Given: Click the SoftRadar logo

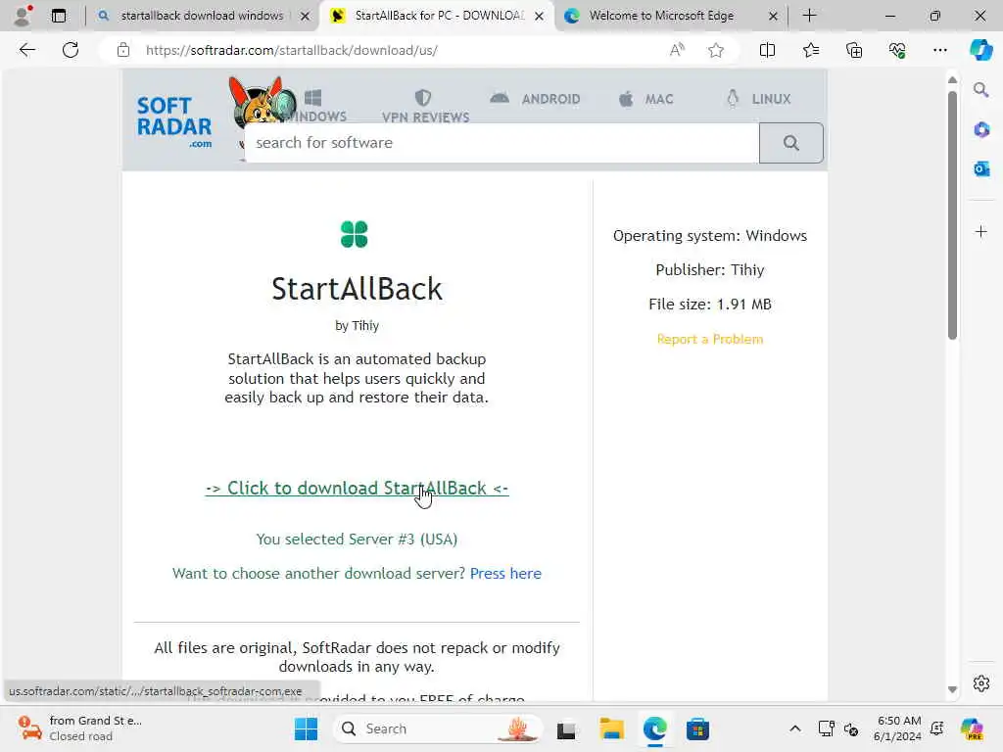Looking at the screenshot, I should pyautogui.click(x=174, y=121).
